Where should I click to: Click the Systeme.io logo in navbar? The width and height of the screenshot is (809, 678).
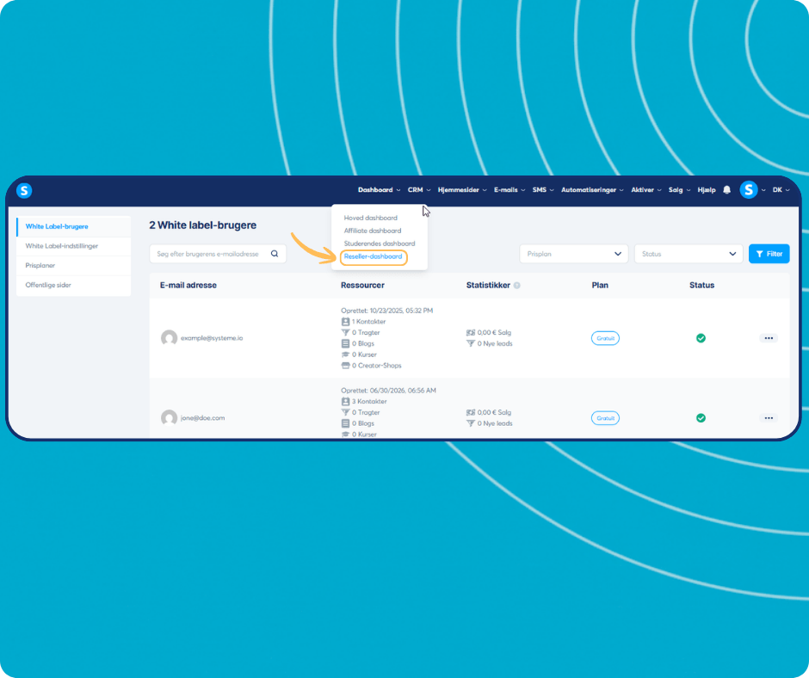tap(24, 190)
